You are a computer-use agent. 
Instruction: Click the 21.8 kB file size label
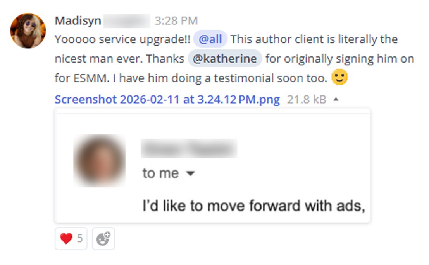coord(307,100)
